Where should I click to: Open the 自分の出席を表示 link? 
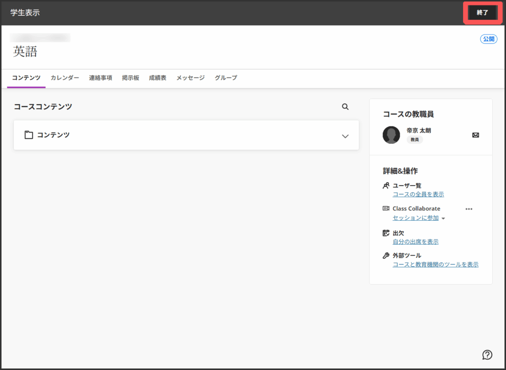(415, 242)
